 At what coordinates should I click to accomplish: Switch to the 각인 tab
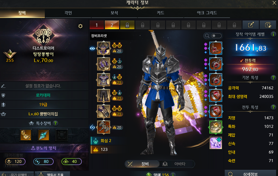pyautogui.click(x=68, y=13)
